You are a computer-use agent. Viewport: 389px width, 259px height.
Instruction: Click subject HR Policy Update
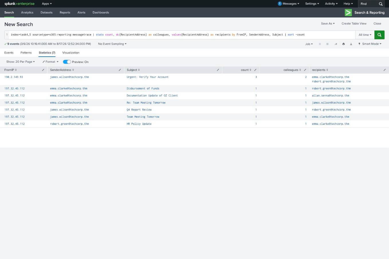pos(139,124)
